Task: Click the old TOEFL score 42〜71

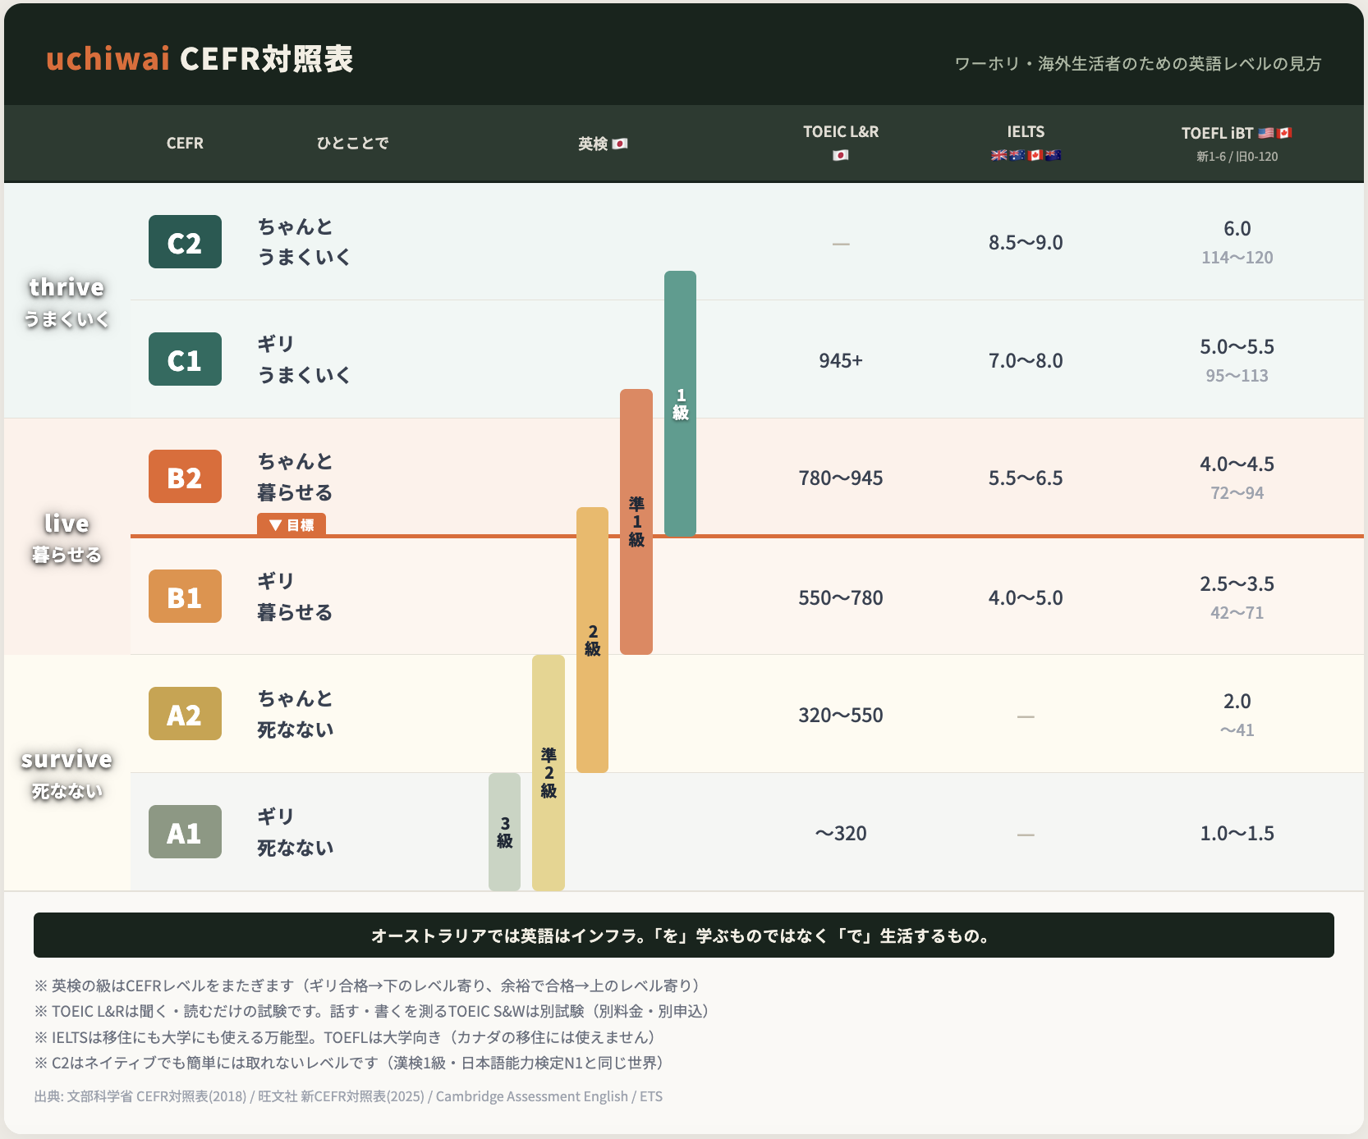Action: point(1237,613)
